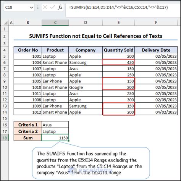Click the formula bar three-dot resize handle
181x181 pixels.
[38, 7]
